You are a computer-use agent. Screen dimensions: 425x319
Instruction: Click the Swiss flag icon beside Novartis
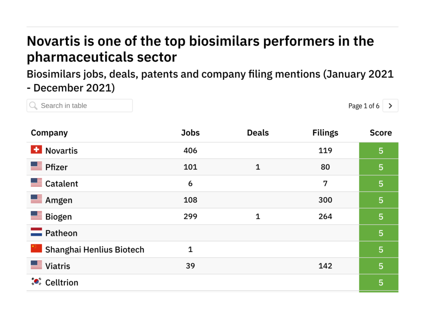coord(37,150)
